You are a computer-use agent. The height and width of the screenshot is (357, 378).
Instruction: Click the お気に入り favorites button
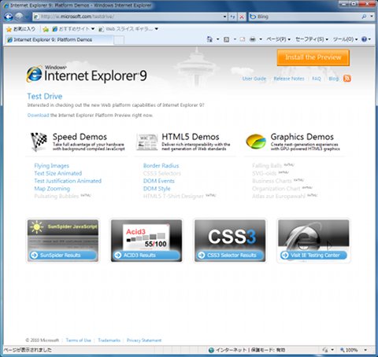click(x=20, y=29)
